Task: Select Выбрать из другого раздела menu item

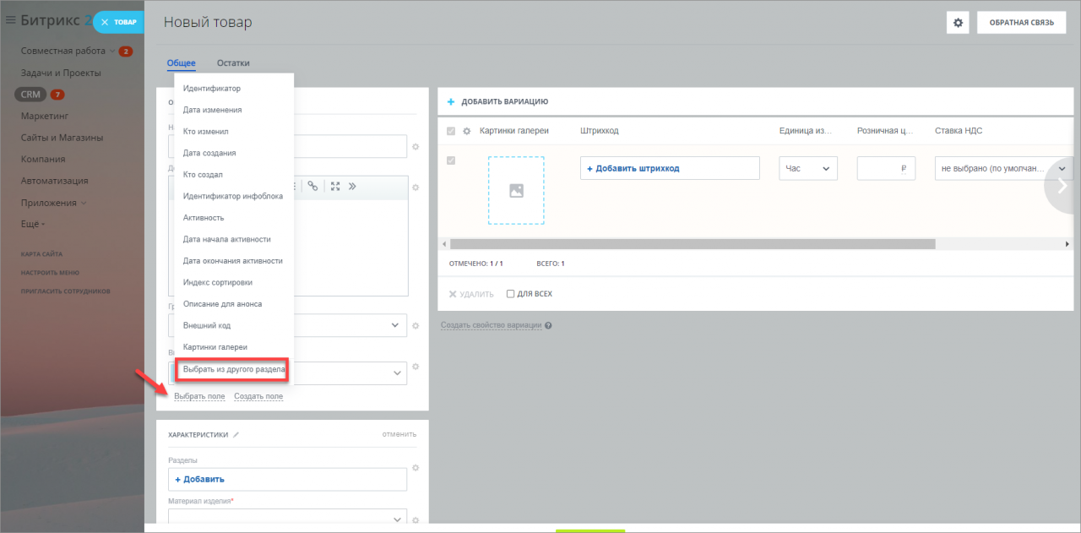Action: 234,369
